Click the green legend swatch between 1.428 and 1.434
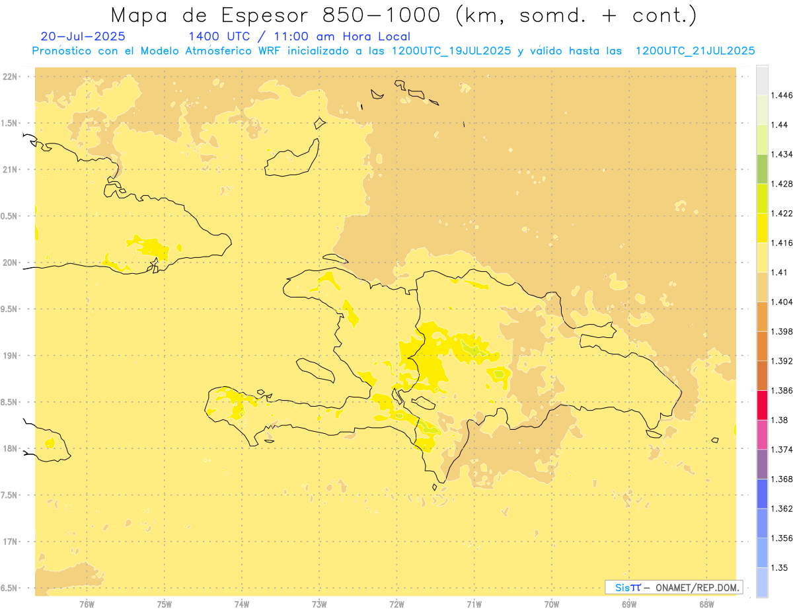793x613 pixels. tap(762, 169)
